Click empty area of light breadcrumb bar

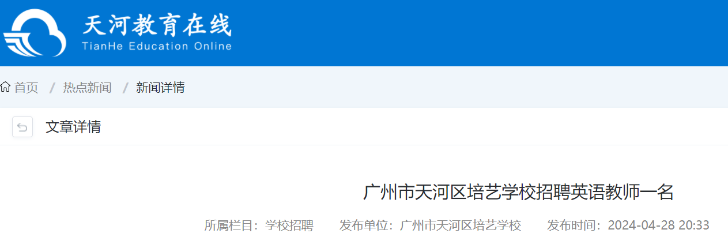coord(450,88)
